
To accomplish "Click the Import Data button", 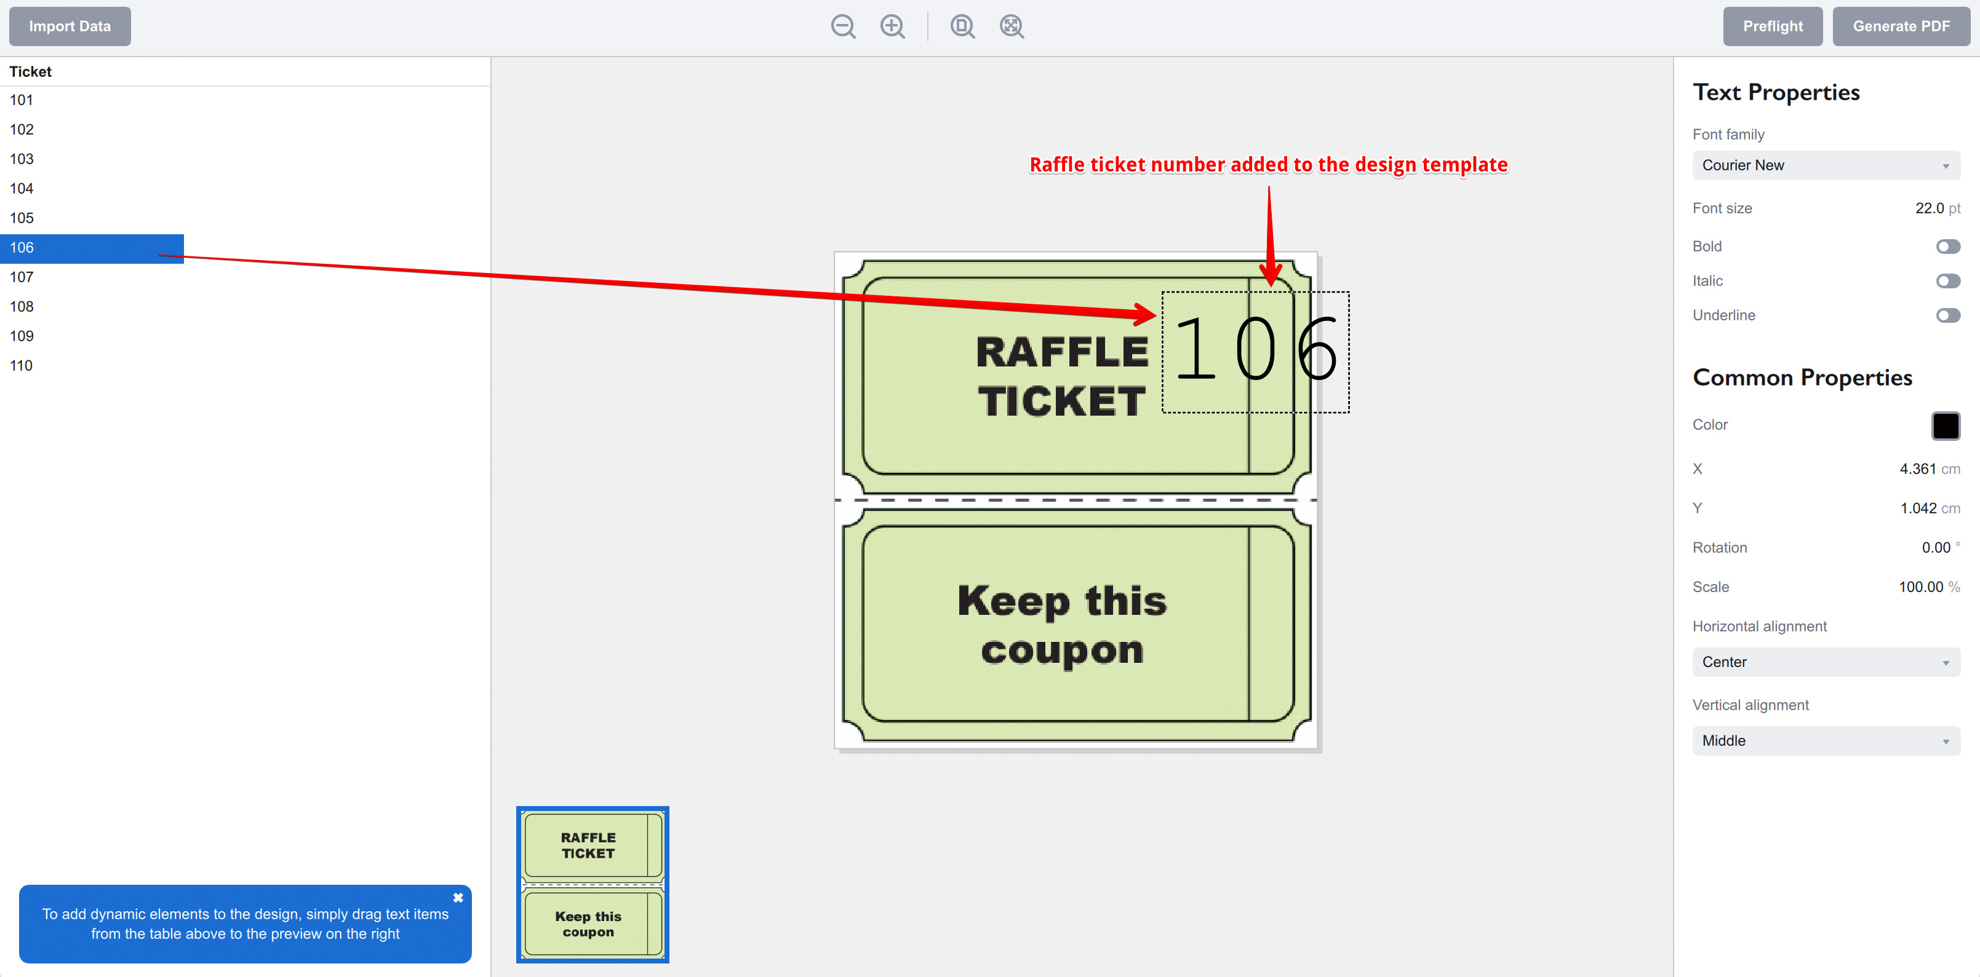I will click(69, 25).
